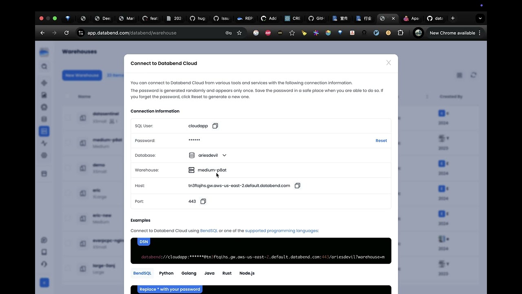The image size is (522, 294).
Task: Click the Connection Information heading
Action: point(155,111)
